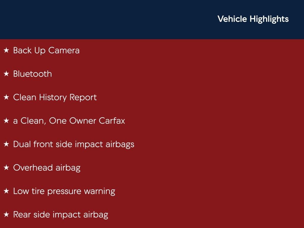The image size is (304, 228).
Task: Click the star icon next to Bluetooth
Action: click(x=6, y=74)
